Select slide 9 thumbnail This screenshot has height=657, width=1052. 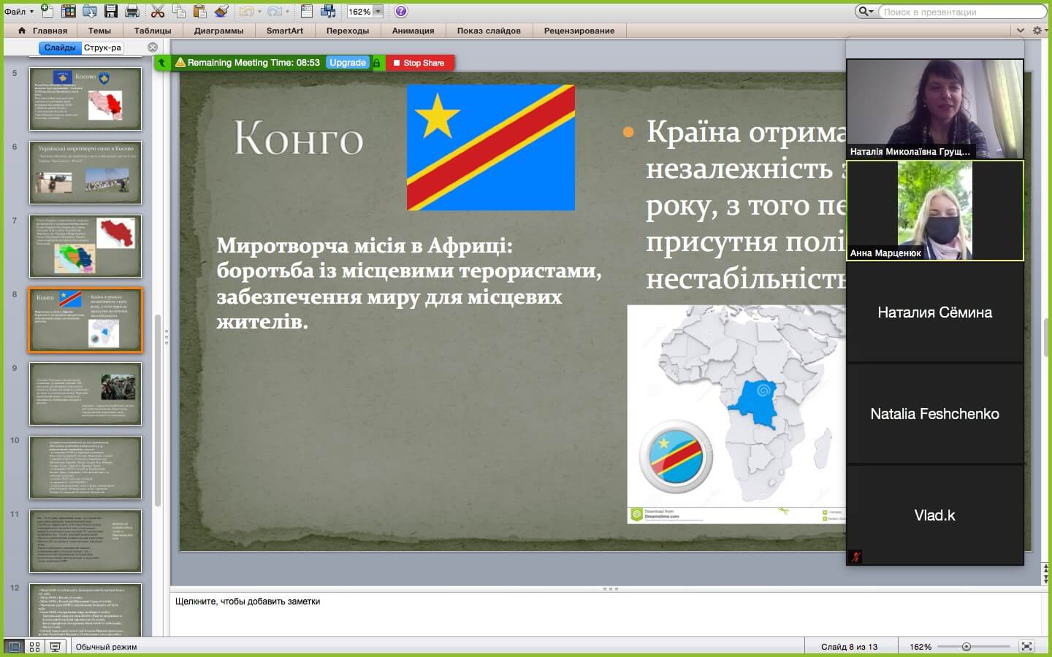point(85,393)
